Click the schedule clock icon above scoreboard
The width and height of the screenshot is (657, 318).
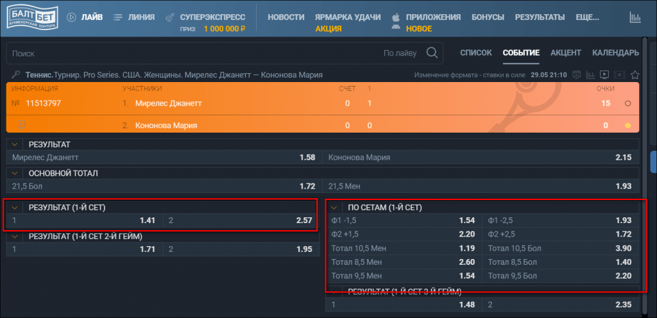576,75
